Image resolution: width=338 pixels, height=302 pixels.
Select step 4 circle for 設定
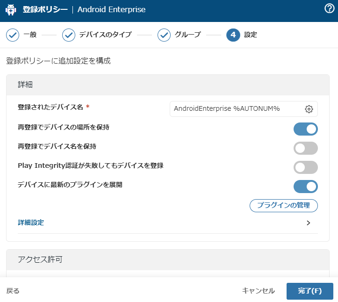point(233,35)
